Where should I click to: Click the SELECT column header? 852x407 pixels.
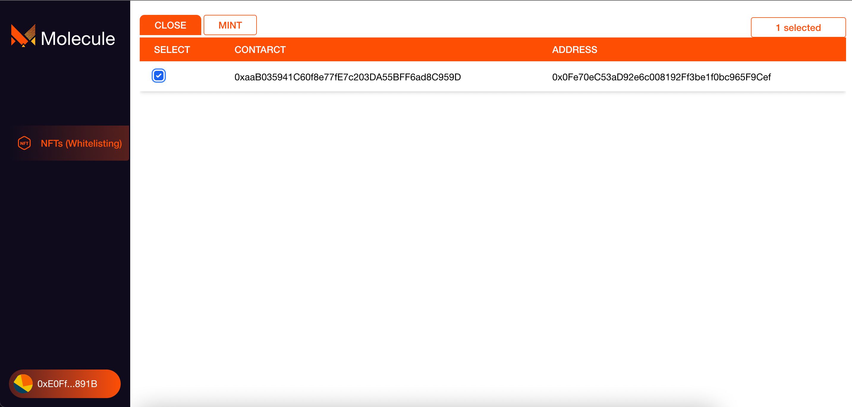[x=172, y=50]
